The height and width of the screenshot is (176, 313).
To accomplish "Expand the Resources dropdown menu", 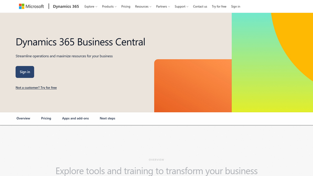I will pyautogui.click(x=143, y=6).
